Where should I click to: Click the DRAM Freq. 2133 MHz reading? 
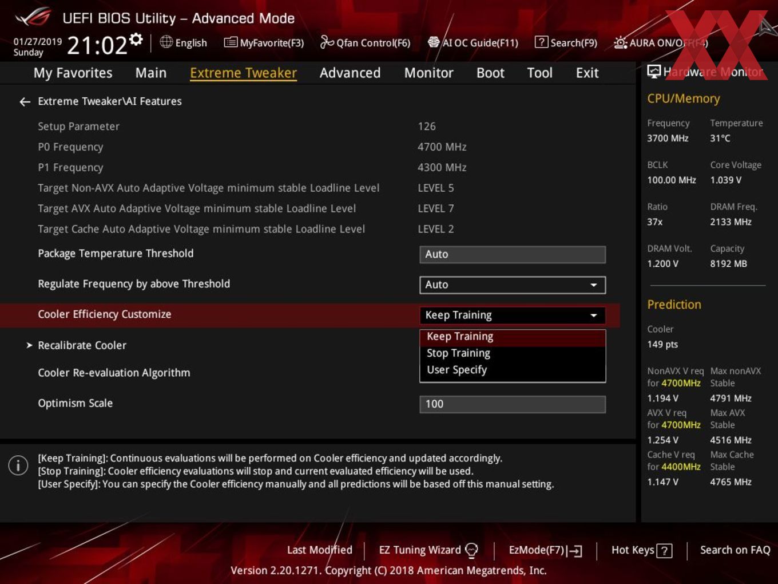pos(731,222)
